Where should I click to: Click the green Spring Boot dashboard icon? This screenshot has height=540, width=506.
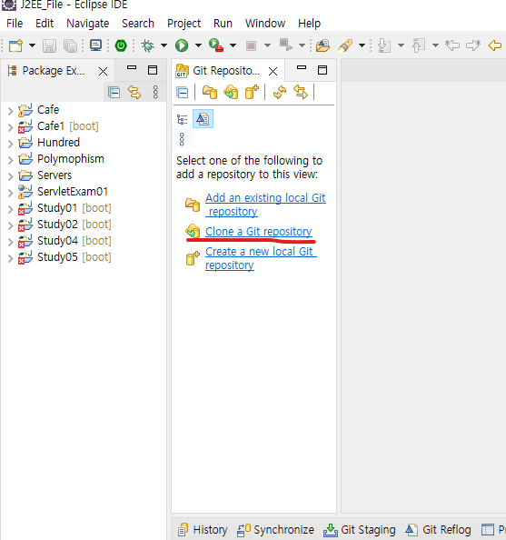[x=121, y=45]
